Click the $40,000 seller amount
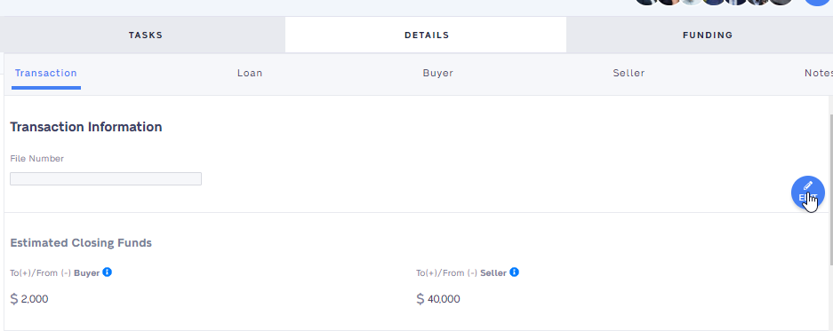 (x=438, y=299)
